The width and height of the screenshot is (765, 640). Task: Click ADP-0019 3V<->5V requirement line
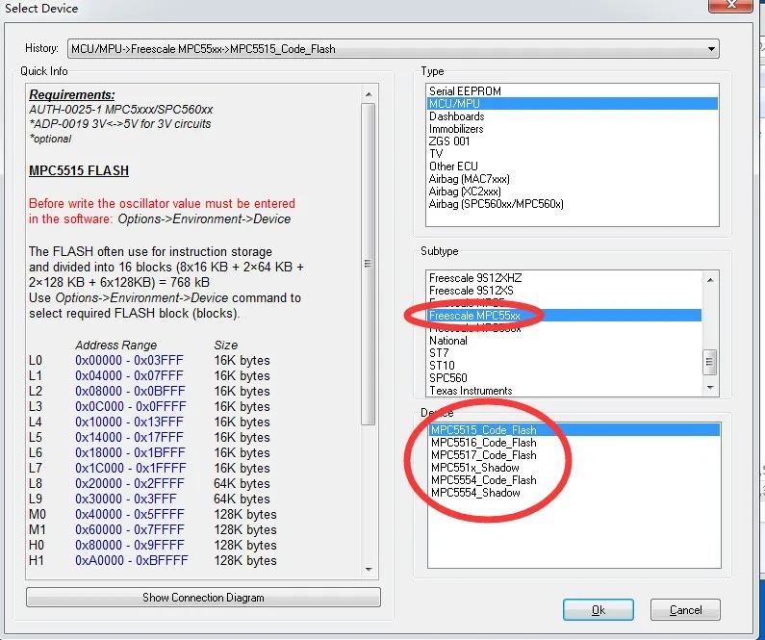[120, 124]
